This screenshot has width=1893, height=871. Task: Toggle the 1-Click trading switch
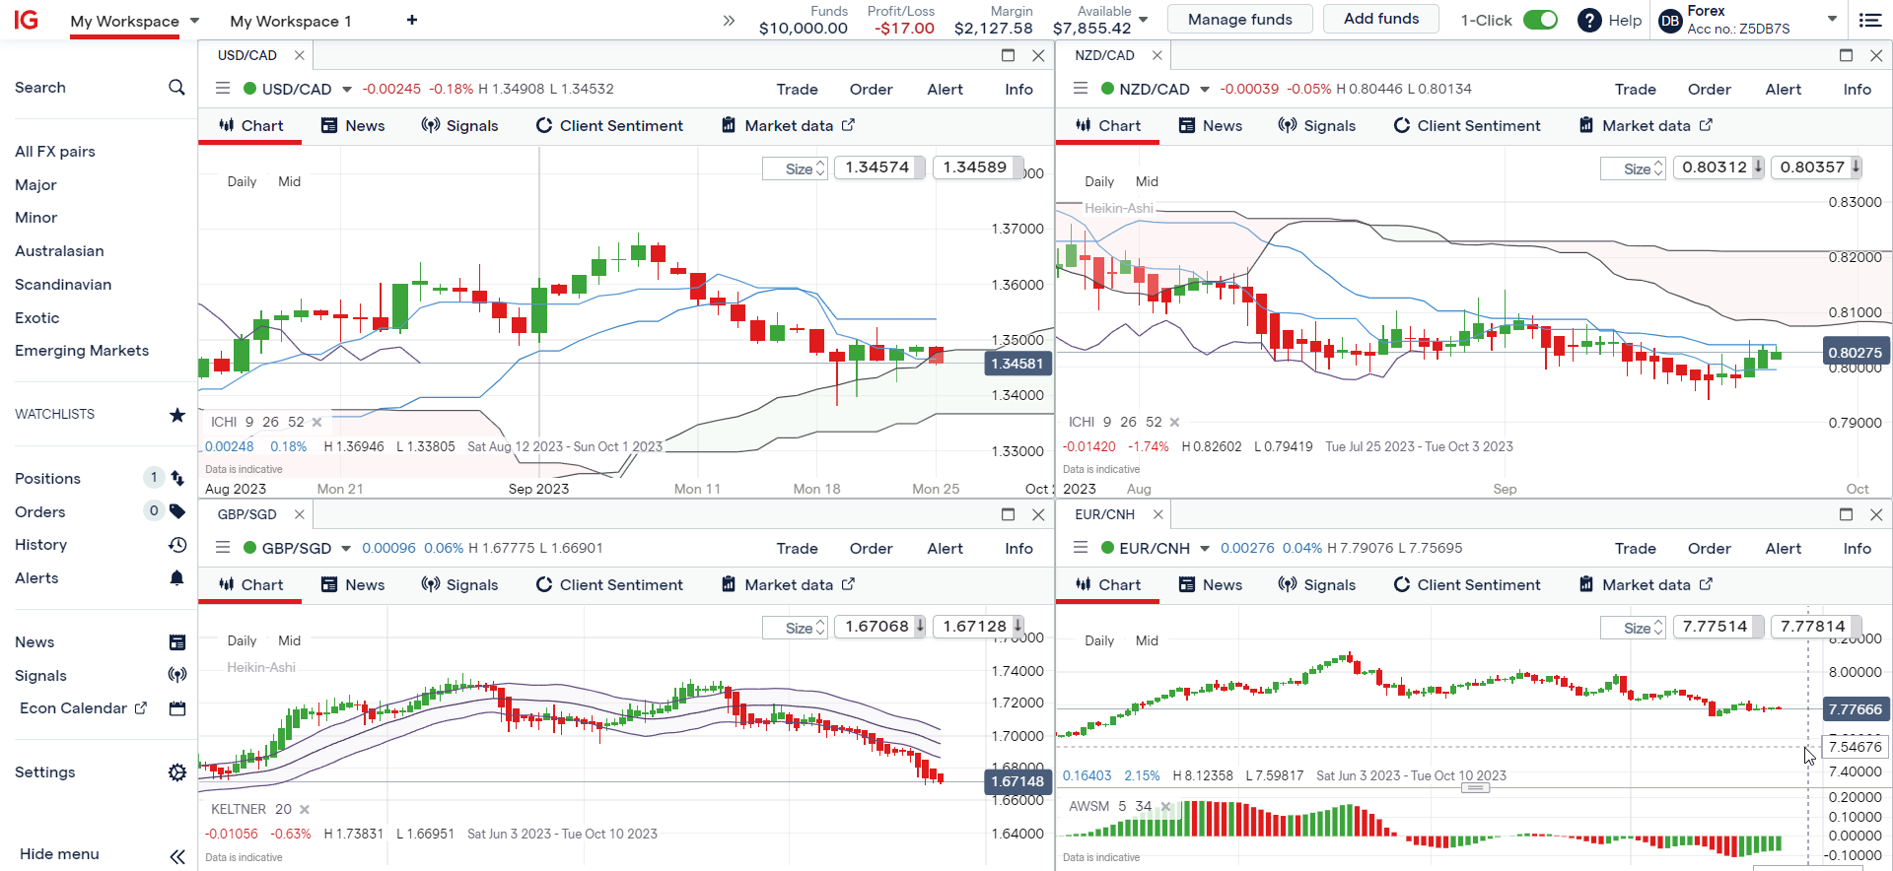[x=1539, y=21]
